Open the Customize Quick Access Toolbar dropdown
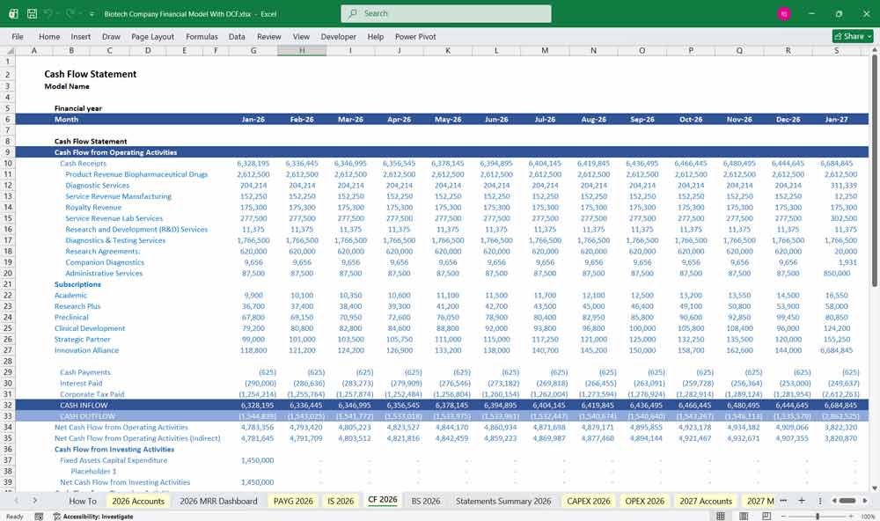 pyautogui.click(x=91, y=13)
